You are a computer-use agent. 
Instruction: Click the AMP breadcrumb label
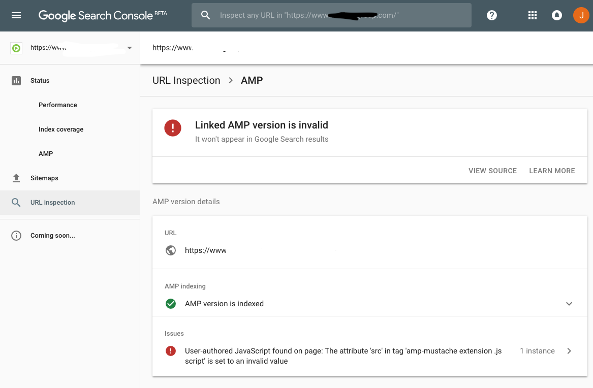click(x=252, y=80)
